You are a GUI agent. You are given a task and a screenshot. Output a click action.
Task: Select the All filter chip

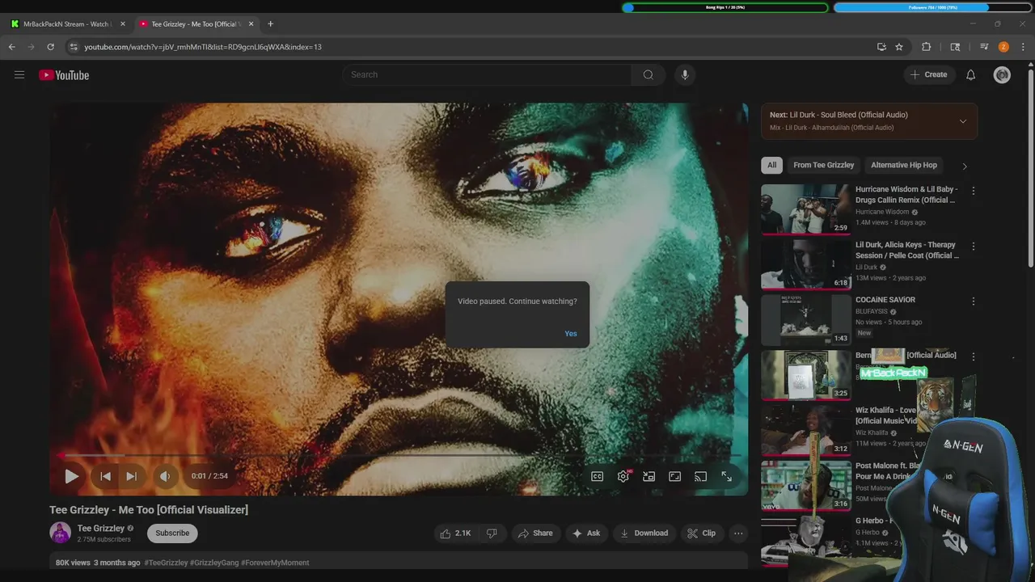point(771,165)
